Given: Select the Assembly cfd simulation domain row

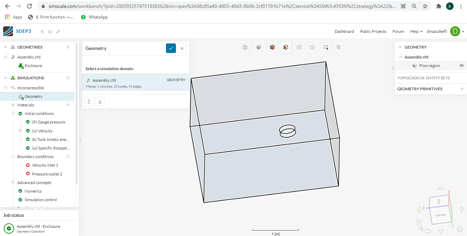Looking at the screenshot, I should [x=135, y=83].
